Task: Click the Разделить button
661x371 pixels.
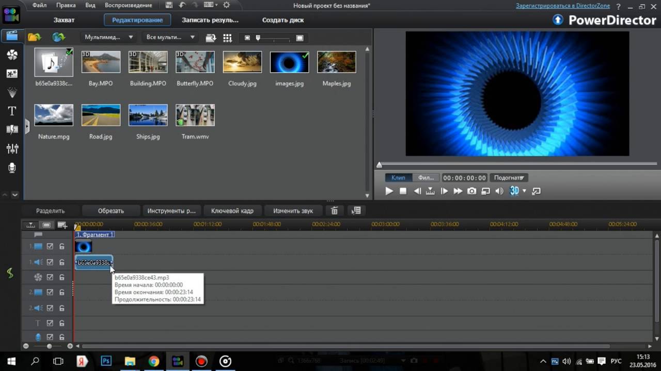Action: pos(51,211)
